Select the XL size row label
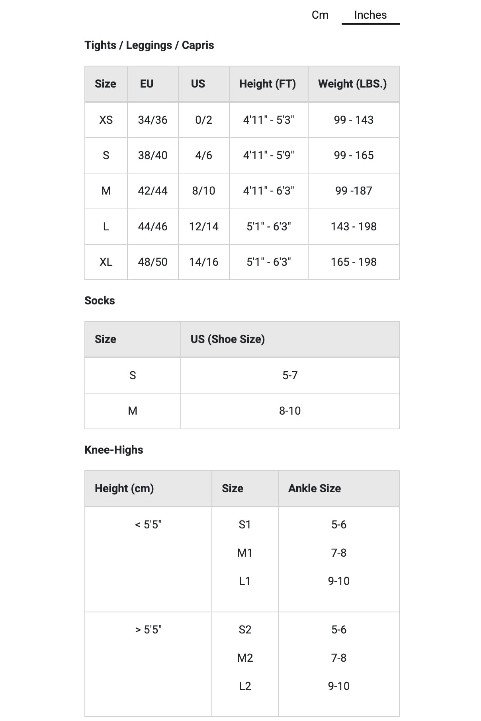Viewport: 481px width, 721px height. pyautogui.click(x=106, y=262)
